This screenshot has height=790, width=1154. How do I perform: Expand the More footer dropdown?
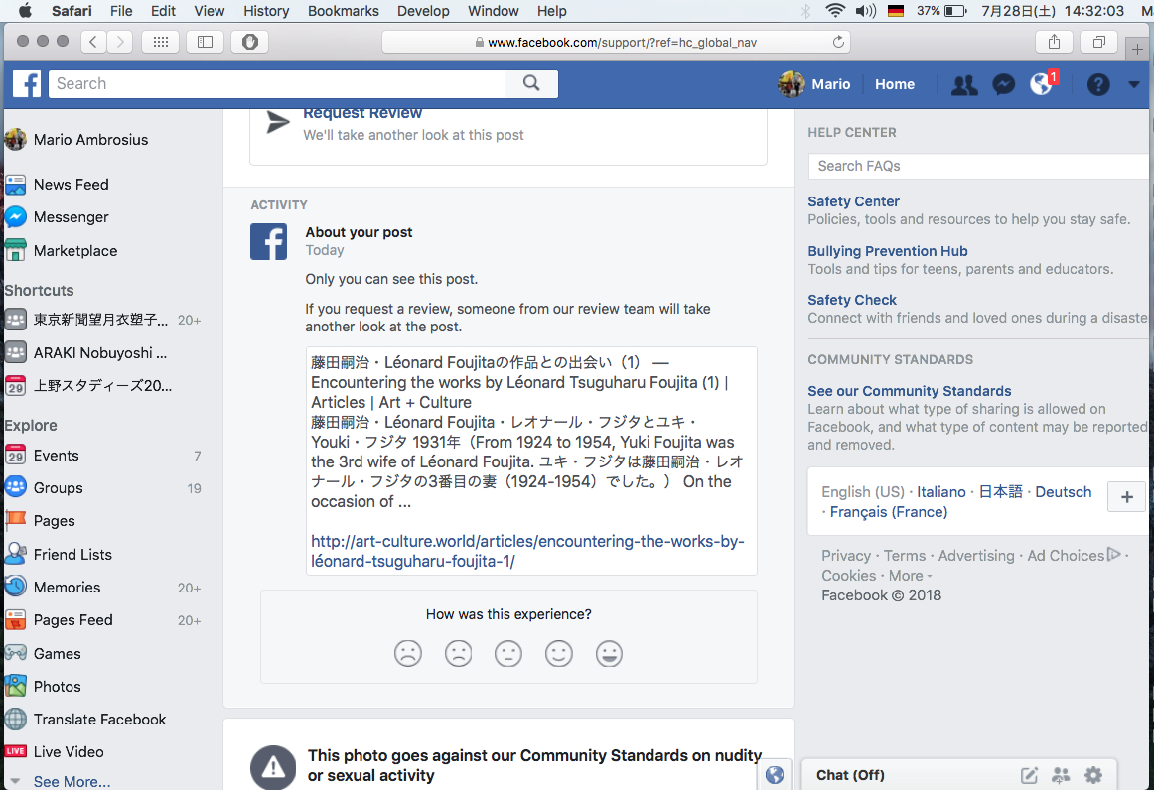[x=910, y=576]
